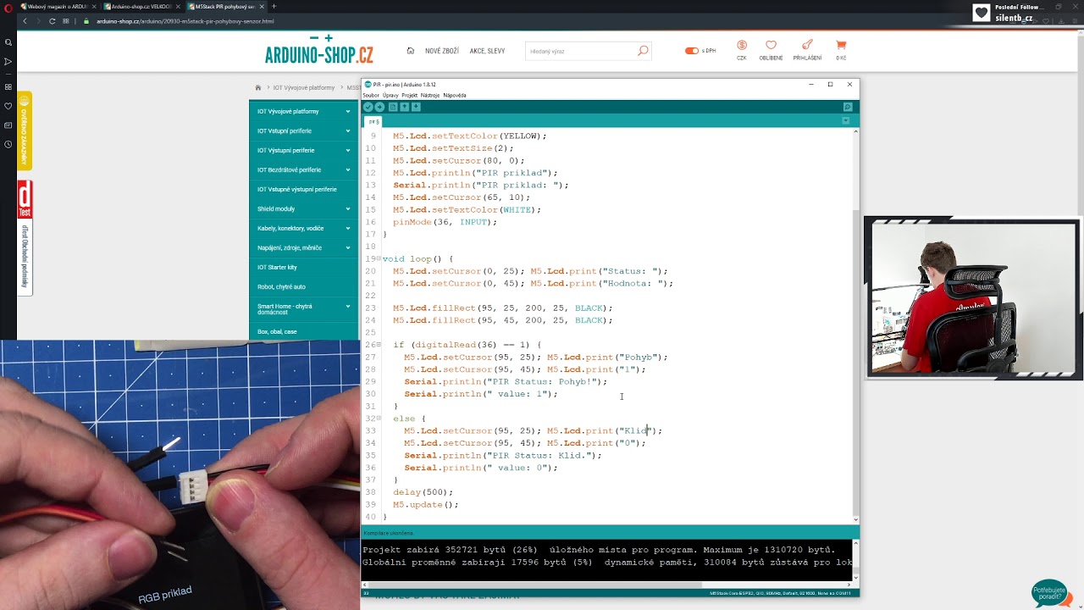This screenshot has height=610, width=1084.
Task: Open the Serial Monitor magnifier icon
Action: (848, 107)
